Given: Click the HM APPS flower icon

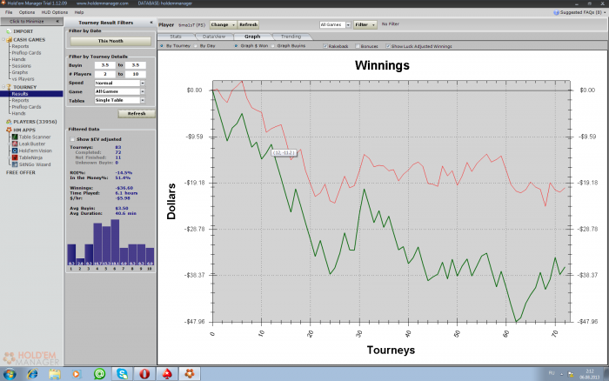Looking at the screenshot, I should coord(9,130).
